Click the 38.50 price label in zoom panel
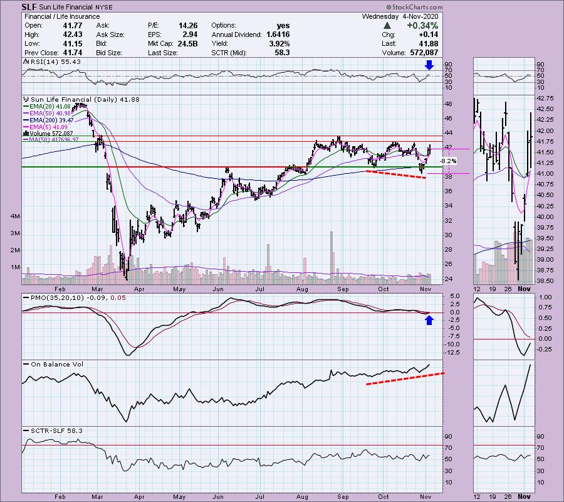The height and width of the screenshot is (502, 564). (545, 281)
